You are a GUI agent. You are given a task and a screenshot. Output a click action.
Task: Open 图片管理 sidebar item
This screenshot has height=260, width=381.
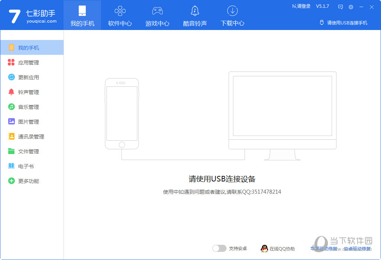32,121
